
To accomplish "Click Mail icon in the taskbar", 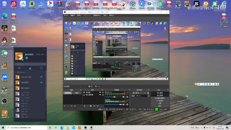I will [74, 128].
